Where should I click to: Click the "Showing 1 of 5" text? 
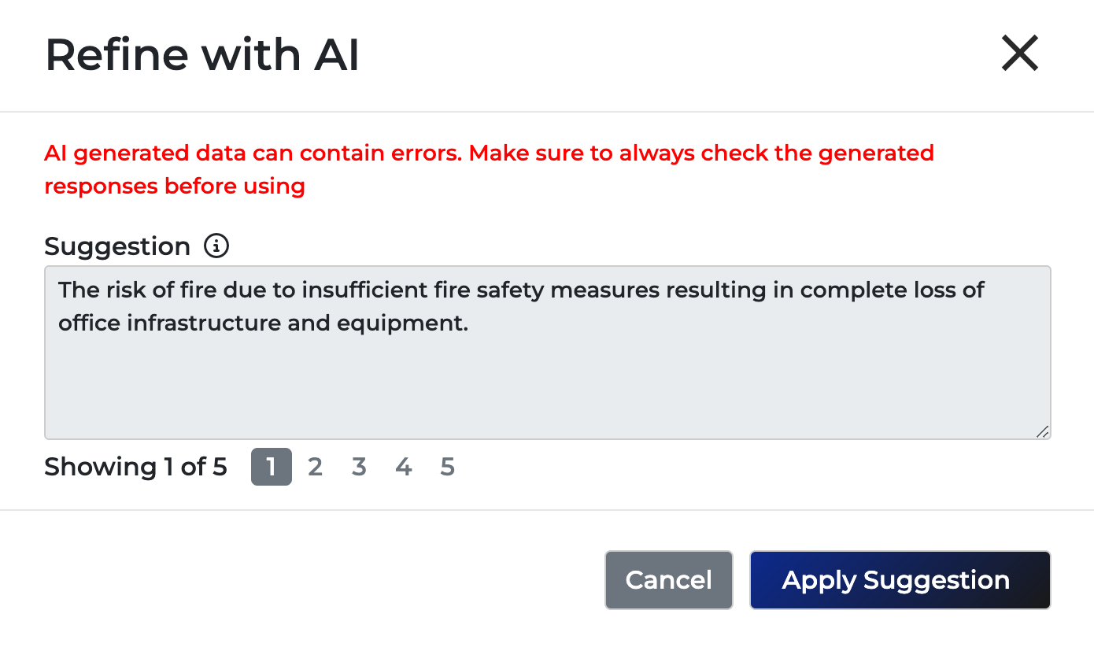pos(135,467)
